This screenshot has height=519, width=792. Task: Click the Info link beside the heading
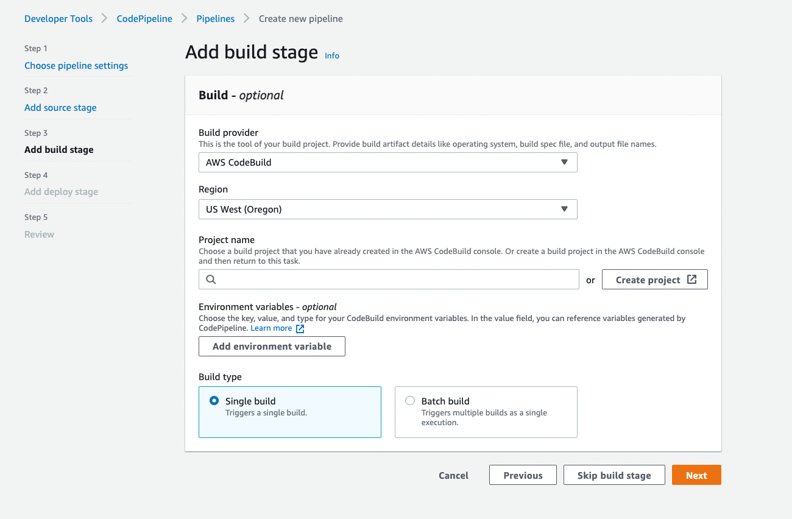pos(332,55)
